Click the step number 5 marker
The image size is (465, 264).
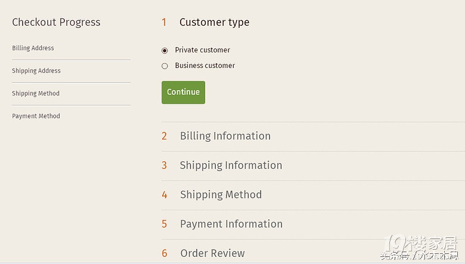[164, 224]
